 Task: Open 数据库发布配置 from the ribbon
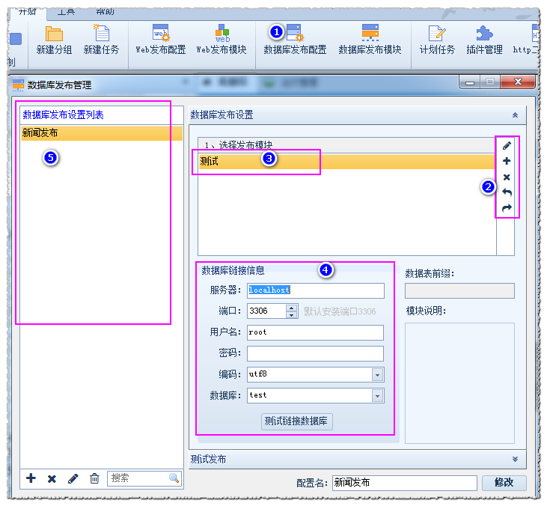(x=295, y=40)
